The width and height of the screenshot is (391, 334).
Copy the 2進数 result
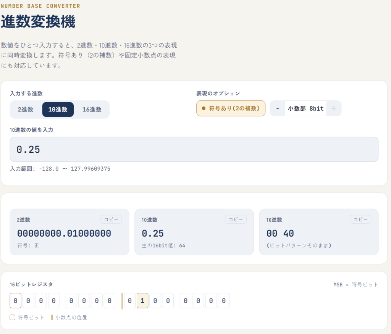click(x=111, y=219)
